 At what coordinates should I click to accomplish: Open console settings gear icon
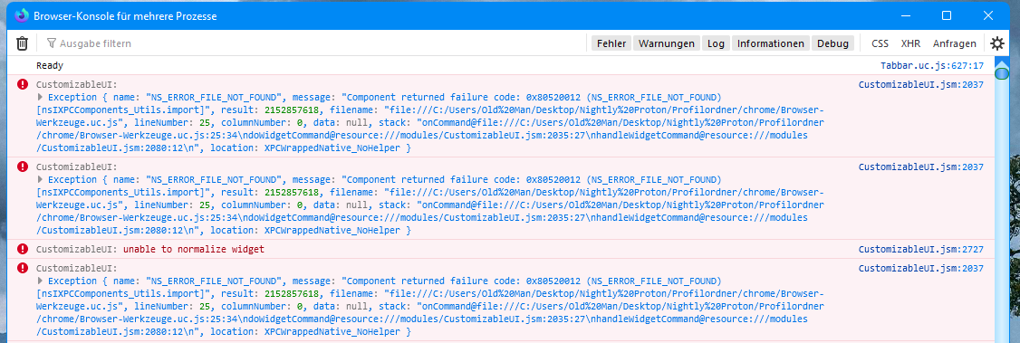(x=997, y=43)
